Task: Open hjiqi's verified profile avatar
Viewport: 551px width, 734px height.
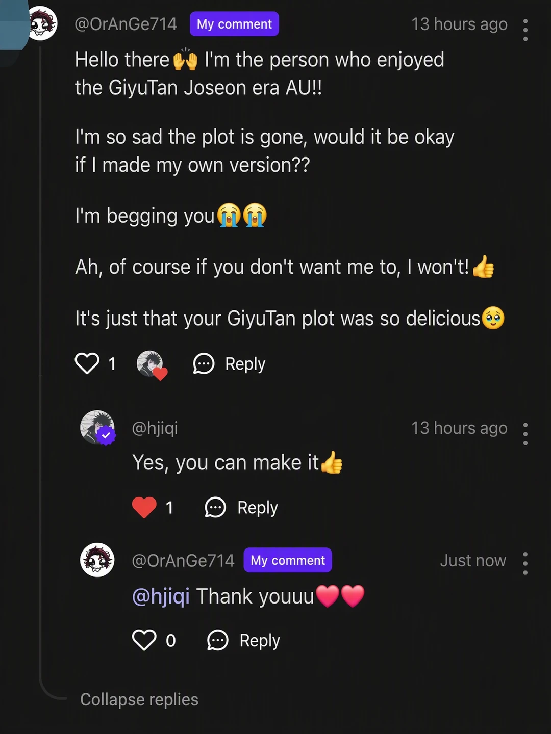Action: (97, 427)
